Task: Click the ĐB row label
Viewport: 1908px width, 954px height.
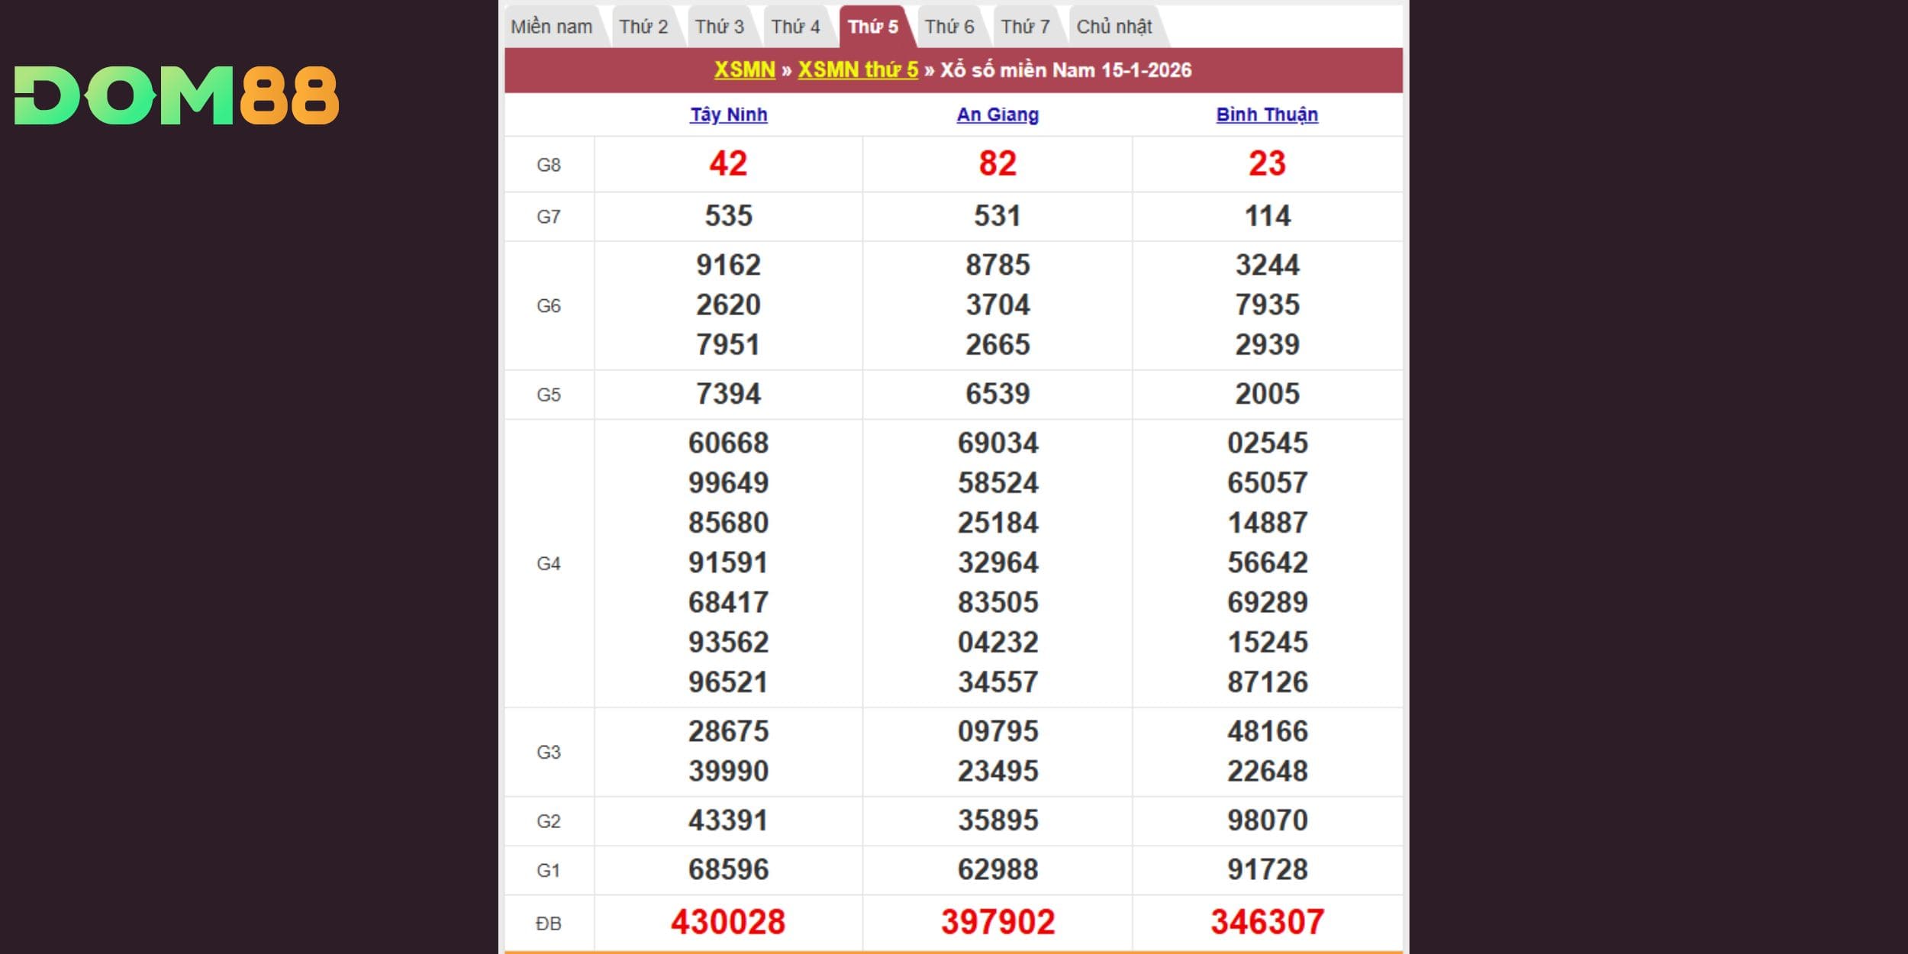Action: (549, 923)
